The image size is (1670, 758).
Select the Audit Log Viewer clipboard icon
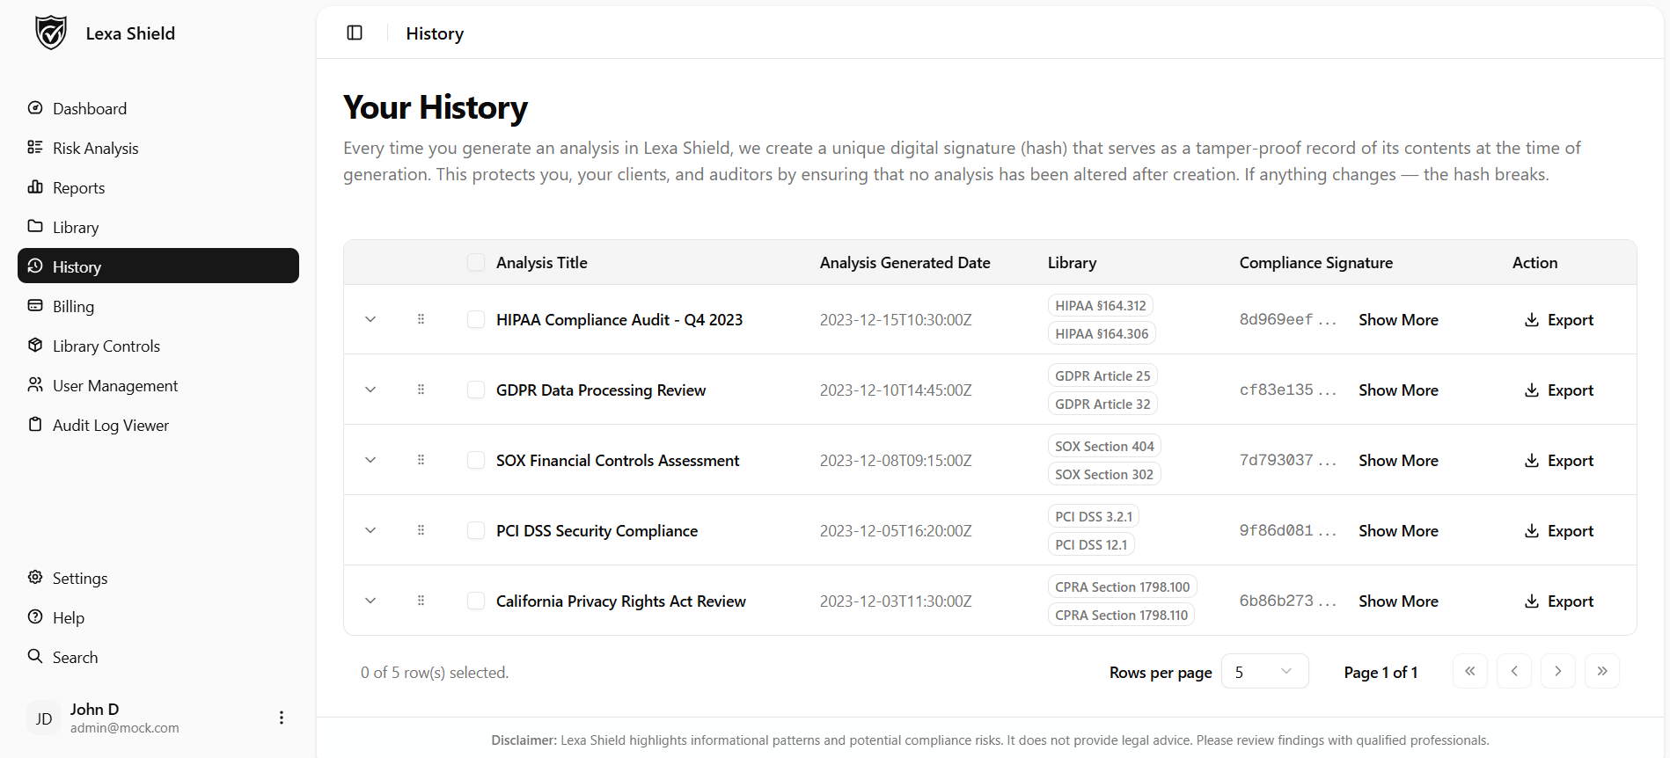[35, 425]
